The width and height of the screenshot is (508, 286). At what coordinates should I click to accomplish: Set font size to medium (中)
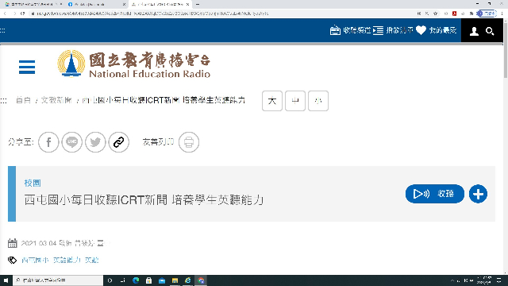[295, 101]
